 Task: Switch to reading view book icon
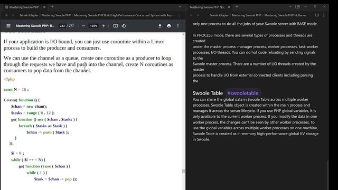(x=317, y=15)
